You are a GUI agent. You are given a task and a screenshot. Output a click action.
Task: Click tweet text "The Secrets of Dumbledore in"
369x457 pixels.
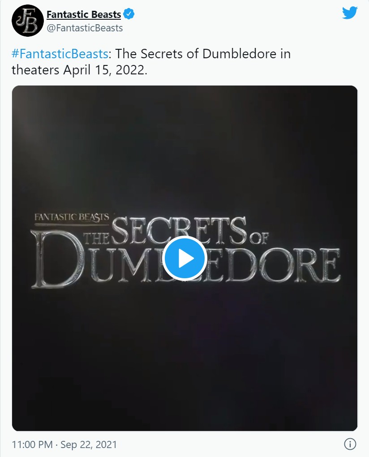(203, 54)
